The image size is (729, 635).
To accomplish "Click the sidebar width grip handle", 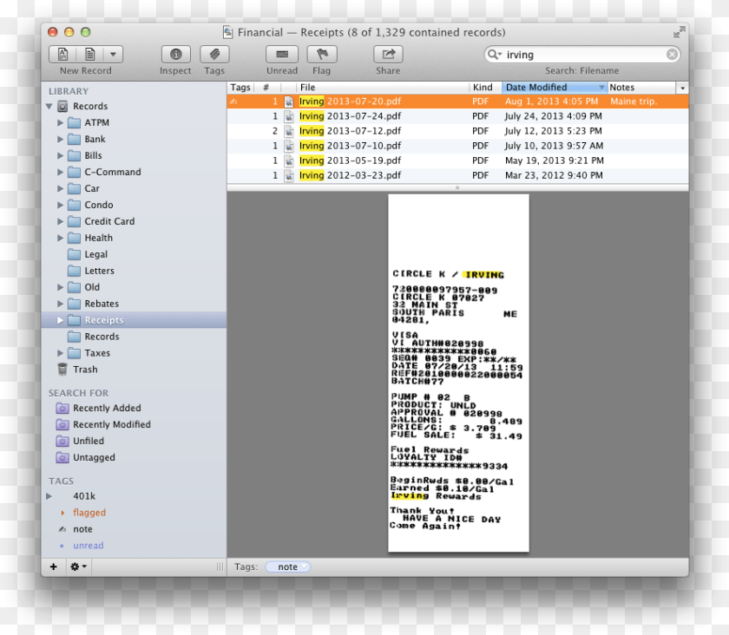I will tap(220, 566).
